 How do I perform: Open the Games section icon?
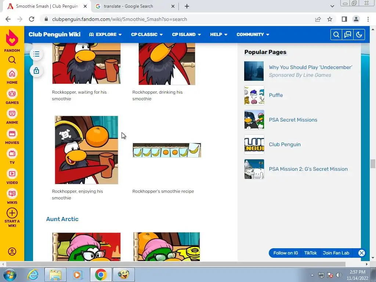coord(12,94)
